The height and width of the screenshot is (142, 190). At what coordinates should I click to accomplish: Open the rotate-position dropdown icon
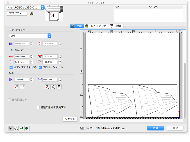47,87
